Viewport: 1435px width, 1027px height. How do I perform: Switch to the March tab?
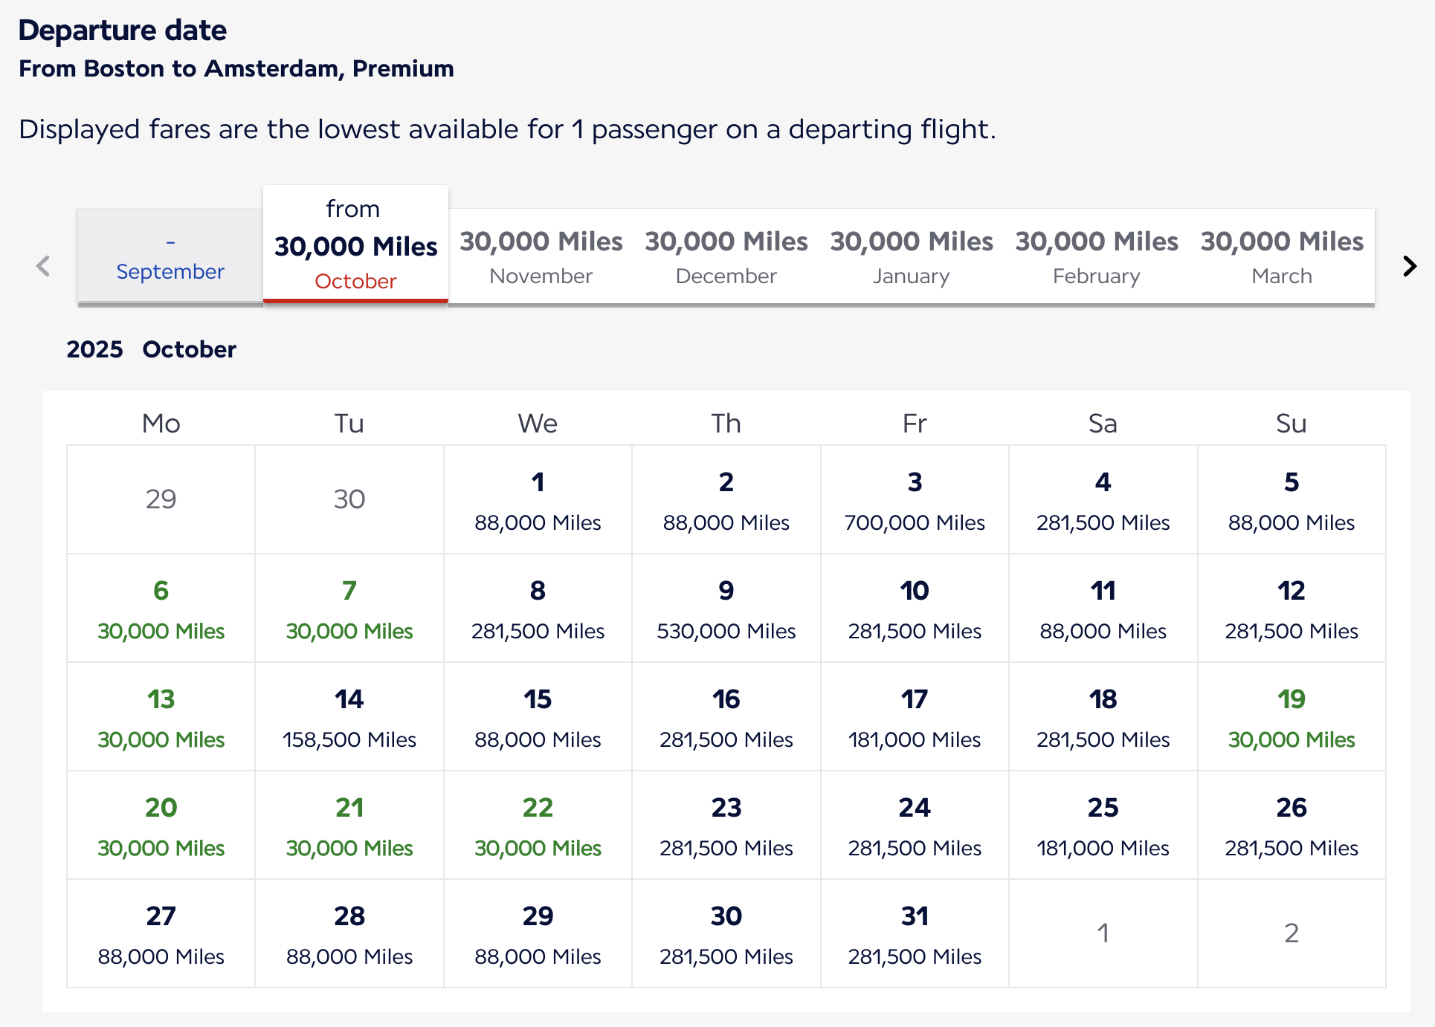coord(1281,257)
